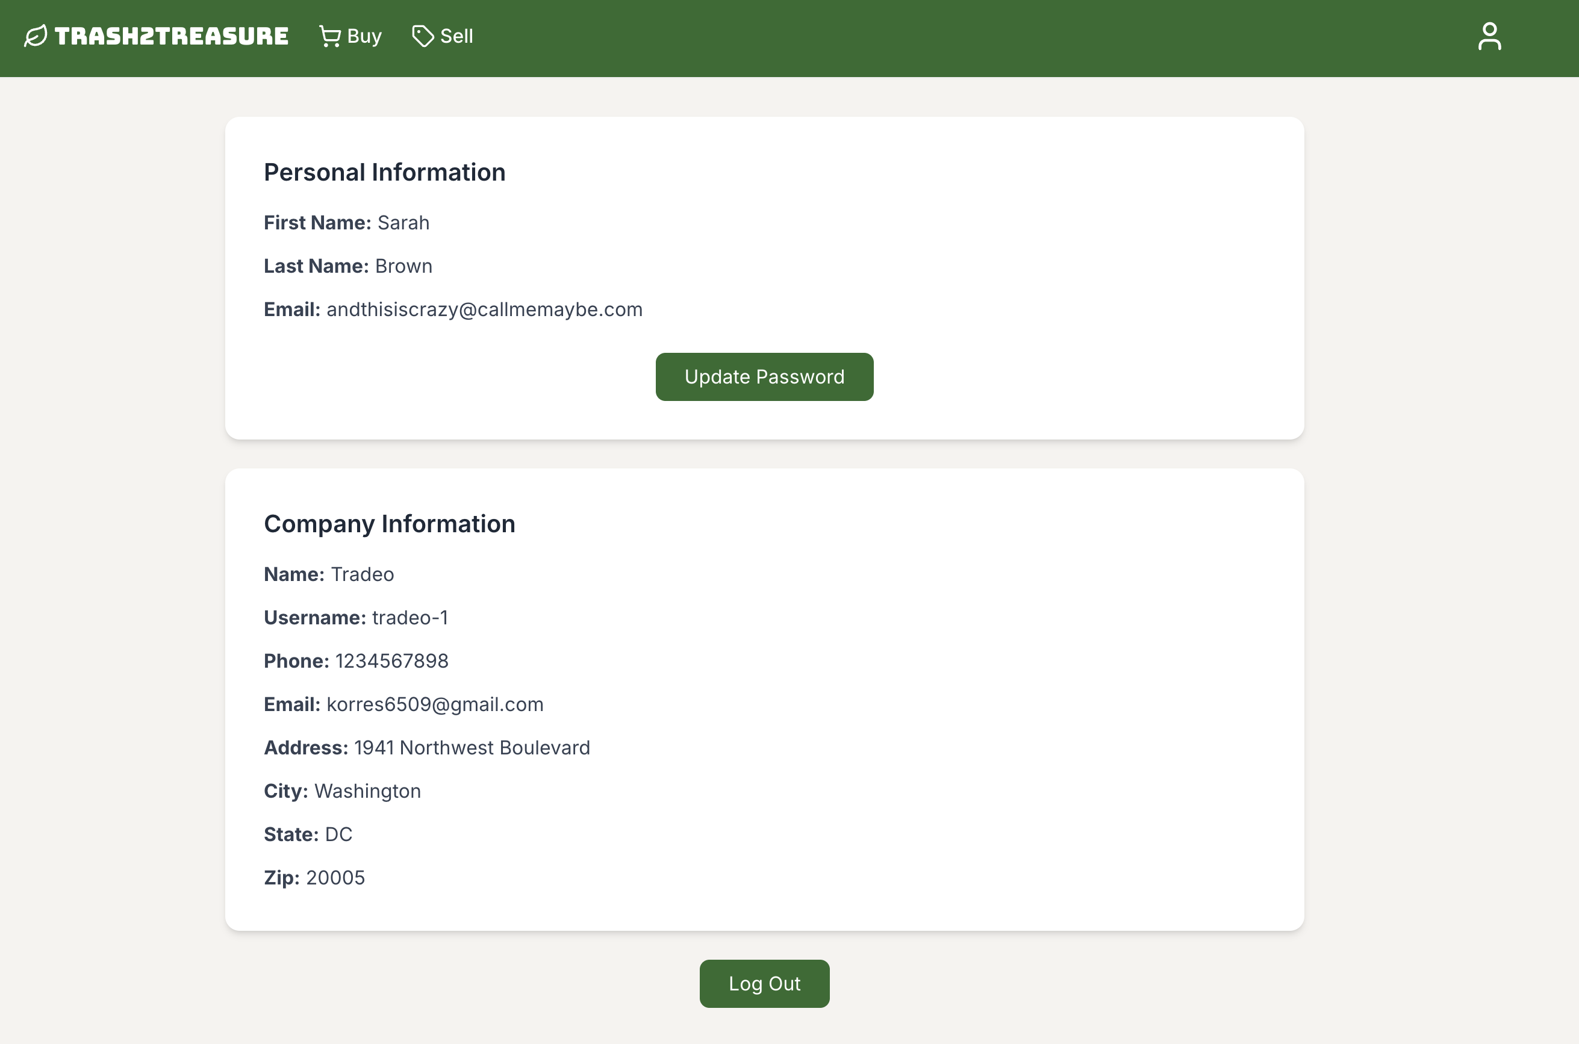
Task: Click the price tag icon
Action: (422, 36)
